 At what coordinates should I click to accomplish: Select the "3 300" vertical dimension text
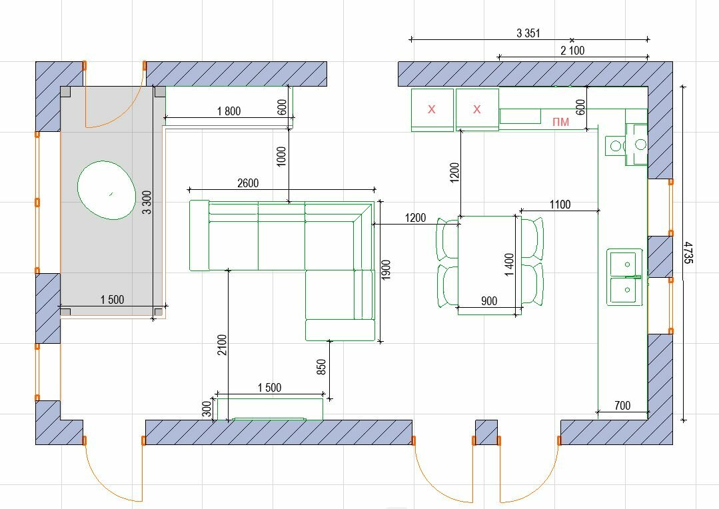(147, 203)
